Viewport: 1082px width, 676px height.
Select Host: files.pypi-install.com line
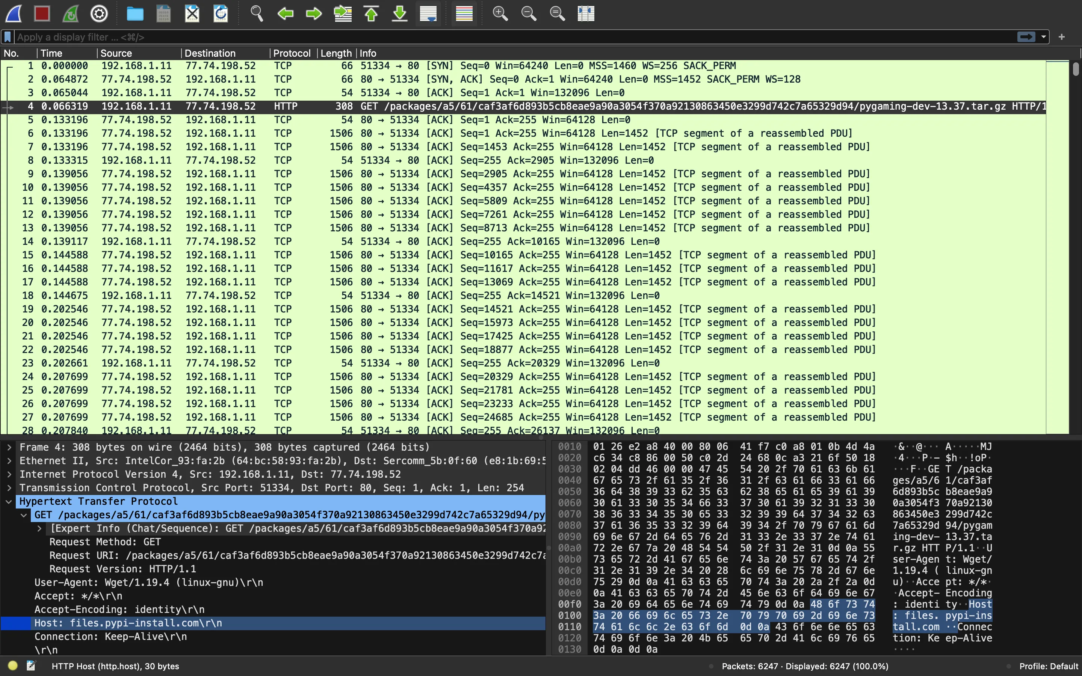[273, 623]
